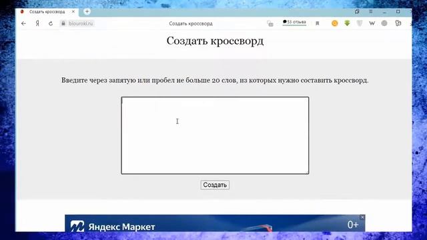Minimize the browser window
Screen dimensions: 427x240
coord(384,12)
